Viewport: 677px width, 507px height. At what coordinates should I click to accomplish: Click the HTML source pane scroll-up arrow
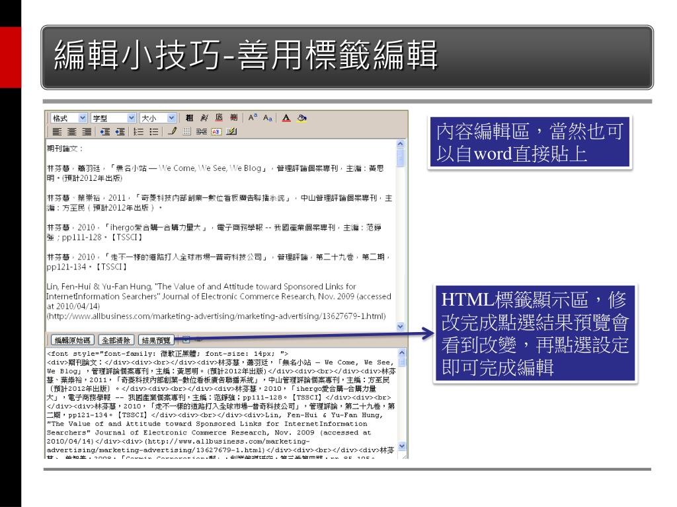coord(402,353)
